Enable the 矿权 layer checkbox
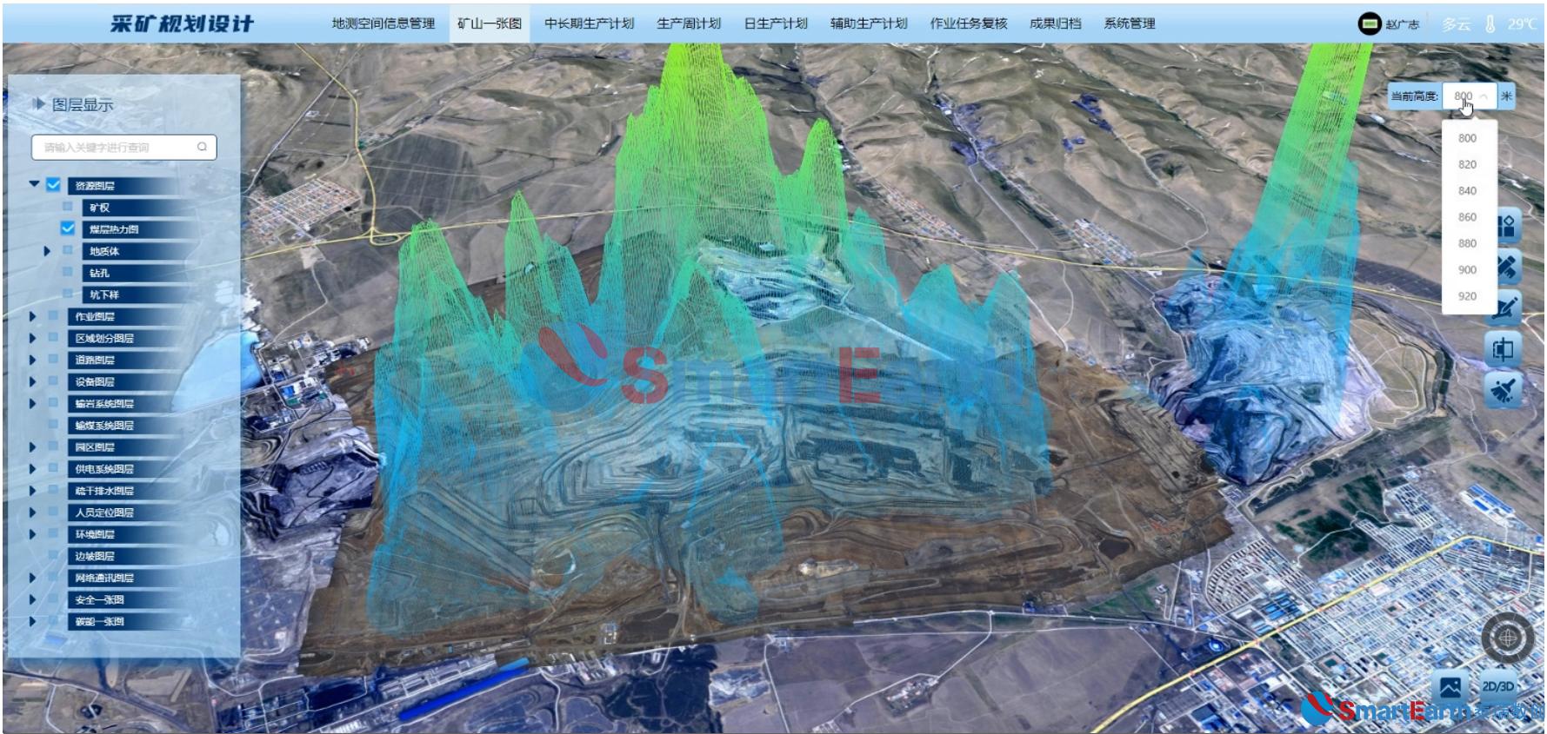The height and width of the screenshot is (734, 1547). coord(68,207)
